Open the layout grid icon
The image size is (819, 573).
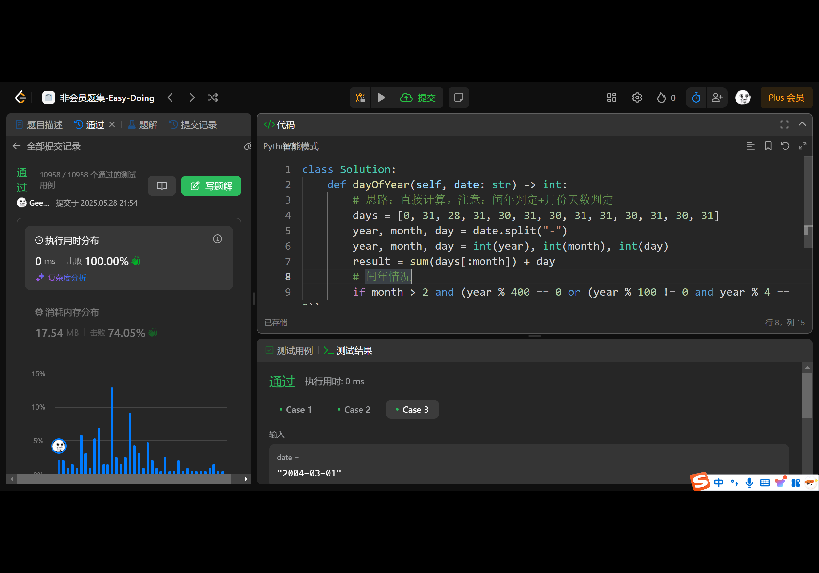[611, 98]
